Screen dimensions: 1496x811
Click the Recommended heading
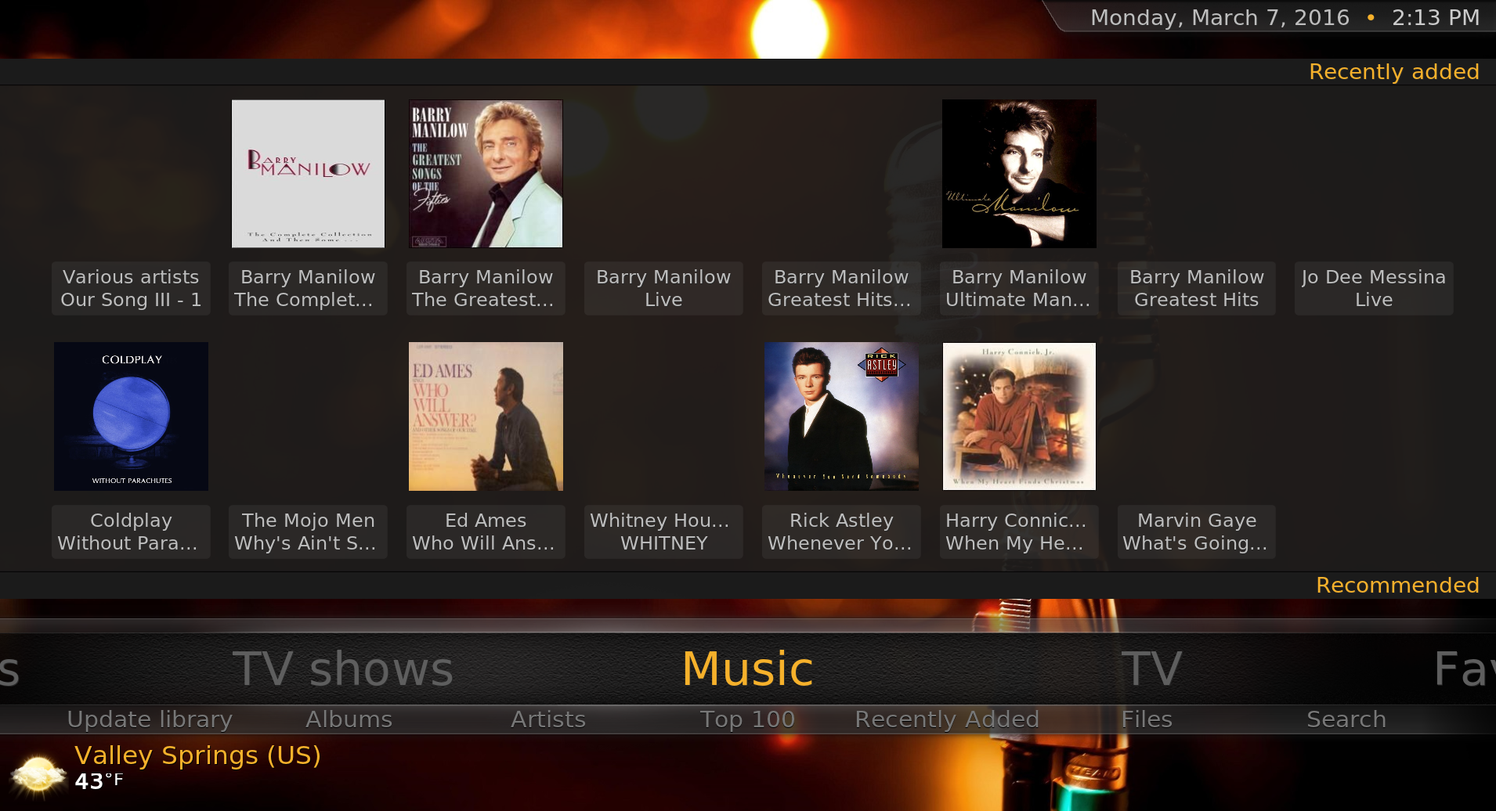coord(1397,585)
